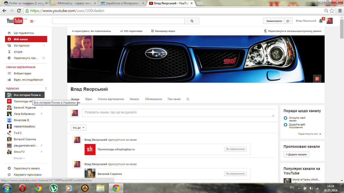Bookmark page with the star icon
Screen dimensions: 344x193
332,11
